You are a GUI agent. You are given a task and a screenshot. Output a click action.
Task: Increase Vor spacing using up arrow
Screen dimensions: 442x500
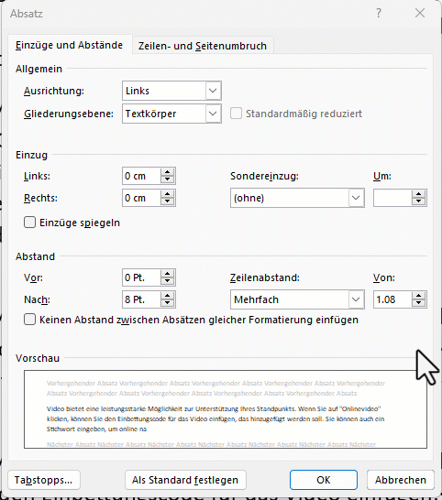pos(167,274)
